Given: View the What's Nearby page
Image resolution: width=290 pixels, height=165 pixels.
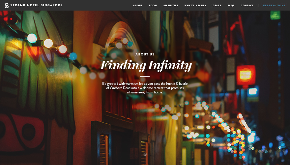Looking at the screenshot, I should (195, 6).
